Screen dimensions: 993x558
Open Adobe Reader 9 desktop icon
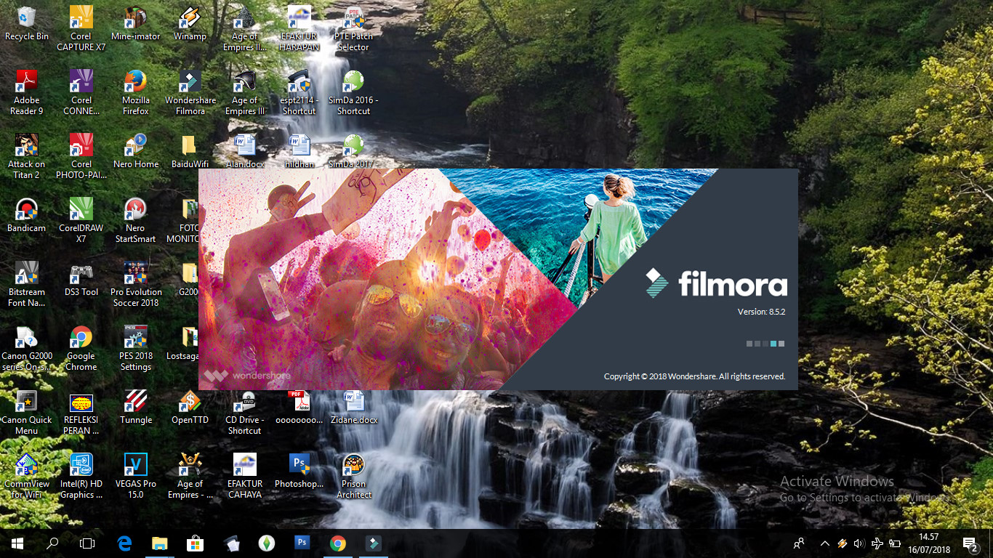tap(27, 93)
